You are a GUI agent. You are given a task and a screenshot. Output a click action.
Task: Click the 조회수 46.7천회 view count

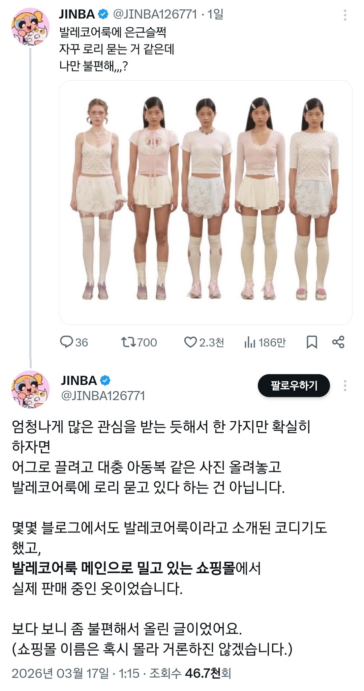tap(190, 673)
